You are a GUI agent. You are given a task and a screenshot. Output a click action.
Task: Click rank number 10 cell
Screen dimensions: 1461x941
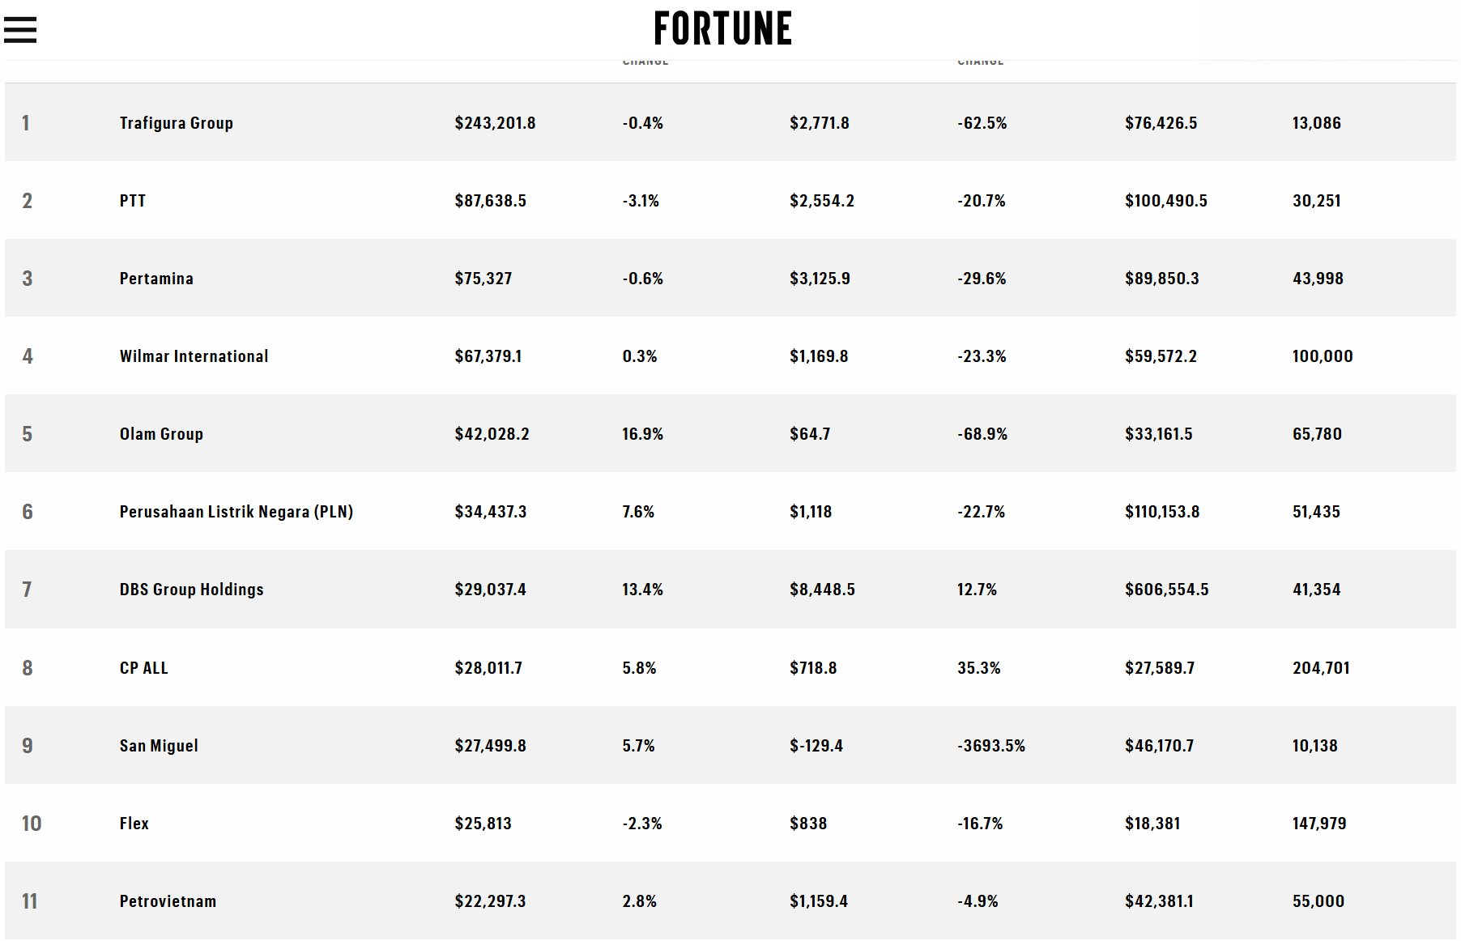coord(32,824)
